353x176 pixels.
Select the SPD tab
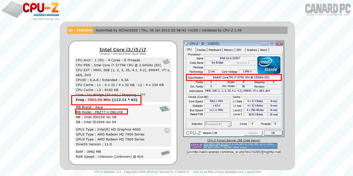(239, 50)
